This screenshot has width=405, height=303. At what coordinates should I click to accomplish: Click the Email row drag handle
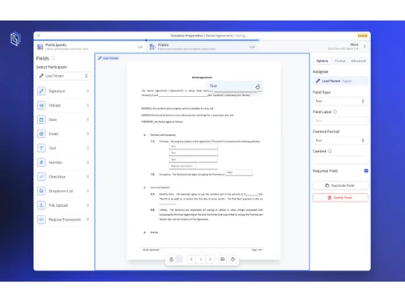point(87,134)
